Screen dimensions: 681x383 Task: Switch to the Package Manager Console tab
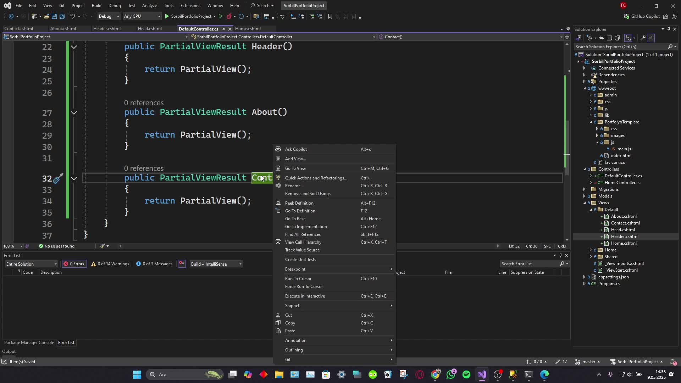pos(29,343)
